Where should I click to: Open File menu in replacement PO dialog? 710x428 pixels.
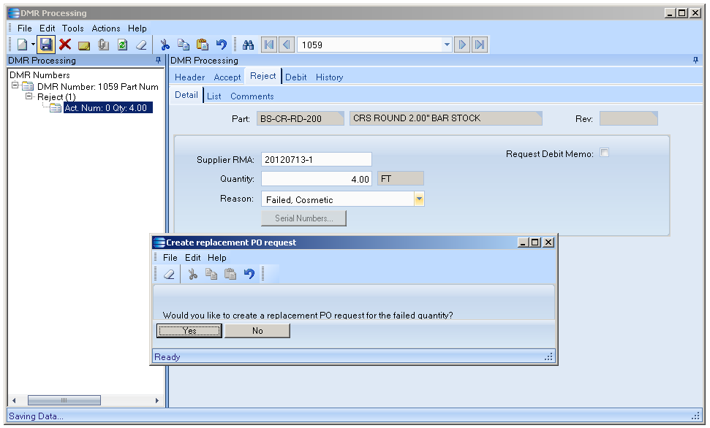[x=170, y=257]
